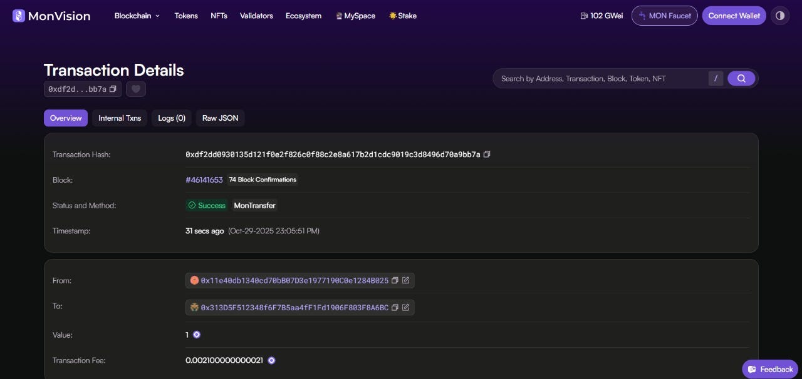Switch to the Internal Txns tab
This screenshot has width=802, height=379.
(120, 118)
